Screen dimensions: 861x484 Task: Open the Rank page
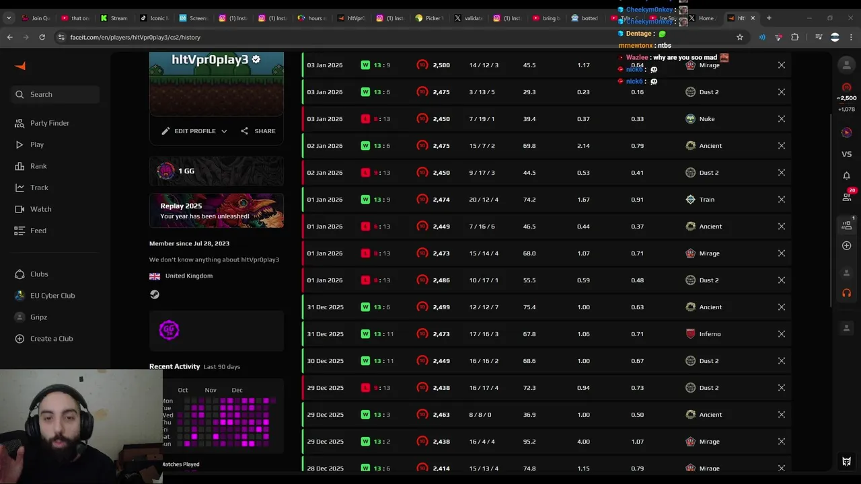(30, 166)
